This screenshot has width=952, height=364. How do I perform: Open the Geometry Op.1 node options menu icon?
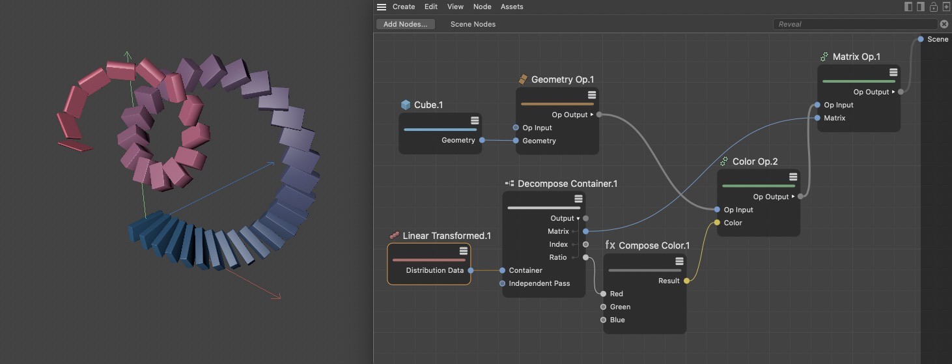(x=592, y=95)
